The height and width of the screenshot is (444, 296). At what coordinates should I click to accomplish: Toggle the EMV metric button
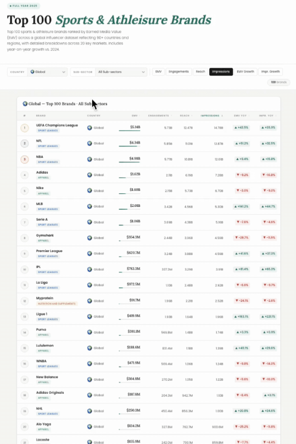[158, 72]
